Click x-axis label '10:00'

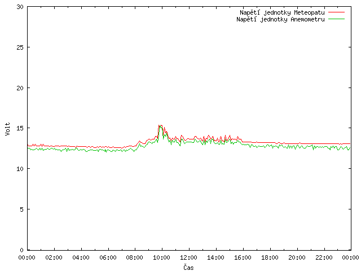click(x=162, y=257)
